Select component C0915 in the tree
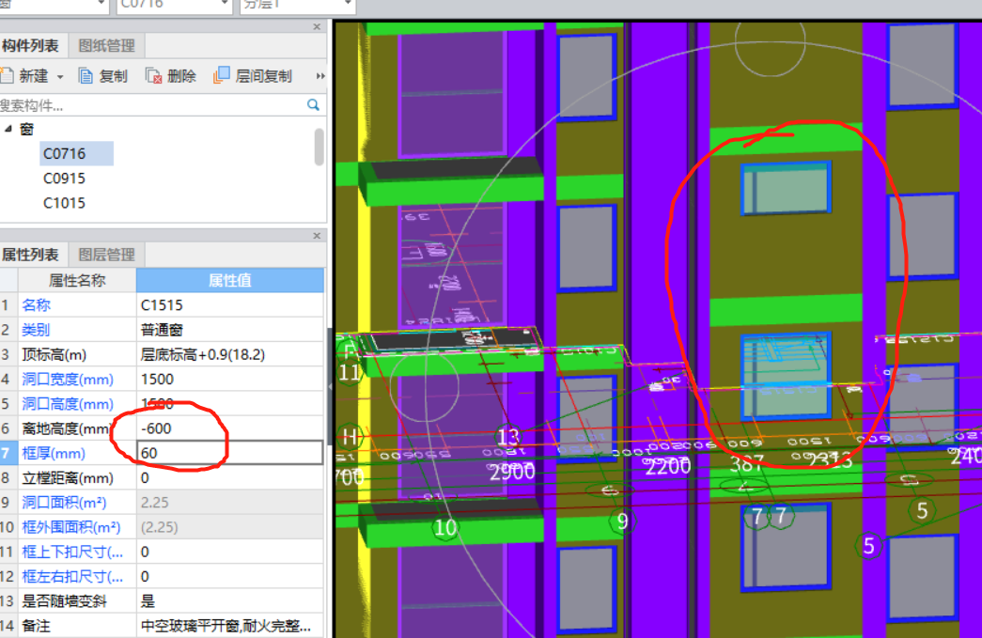This screenshot has width=982, height=638. click(x=64, y=179)
